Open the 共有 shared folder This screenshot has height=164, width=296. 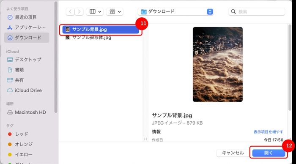[x=16, y=80]
